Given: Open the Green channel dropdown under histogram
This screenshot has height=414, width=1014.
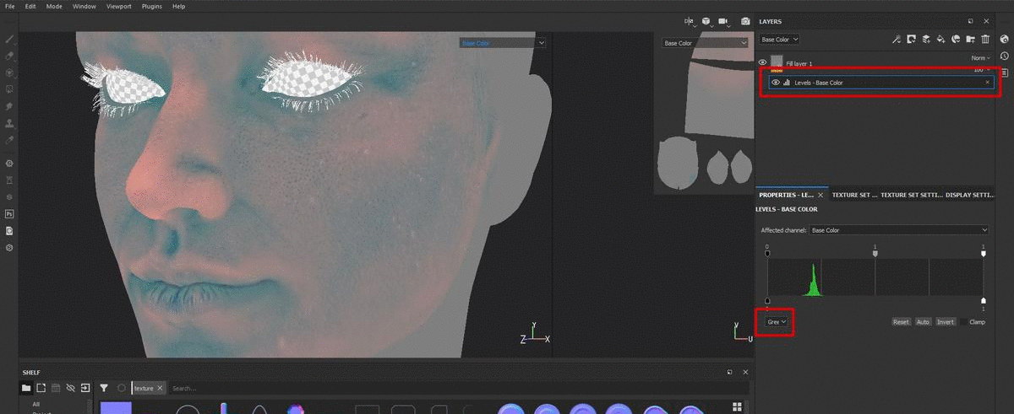Looking at the screenshot, I should [776, 322].
